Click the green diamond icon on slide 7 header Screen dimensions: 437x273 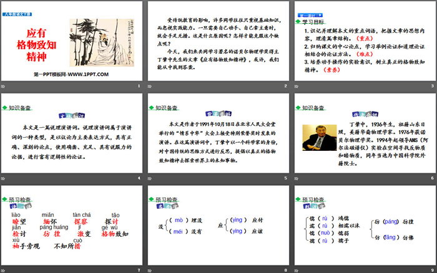(5, 198)
